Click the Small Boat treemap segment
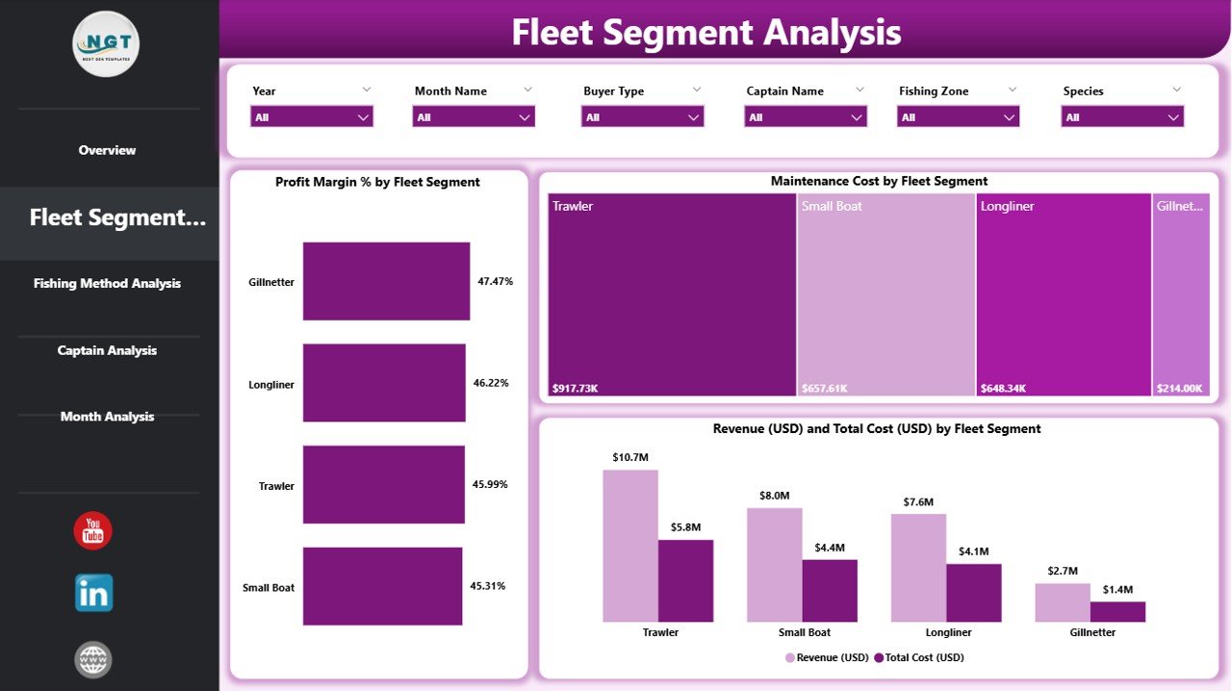The image size is (1232, 691). (x=885, y=294)
